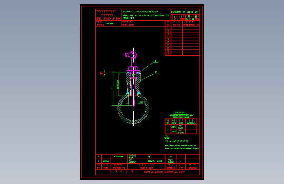Image resolution: width=284 pixels, height=184 pixels.
Task: Click the 'MATERIAL SPECIFICATION' table title
Action: click(x=181, y=115)
